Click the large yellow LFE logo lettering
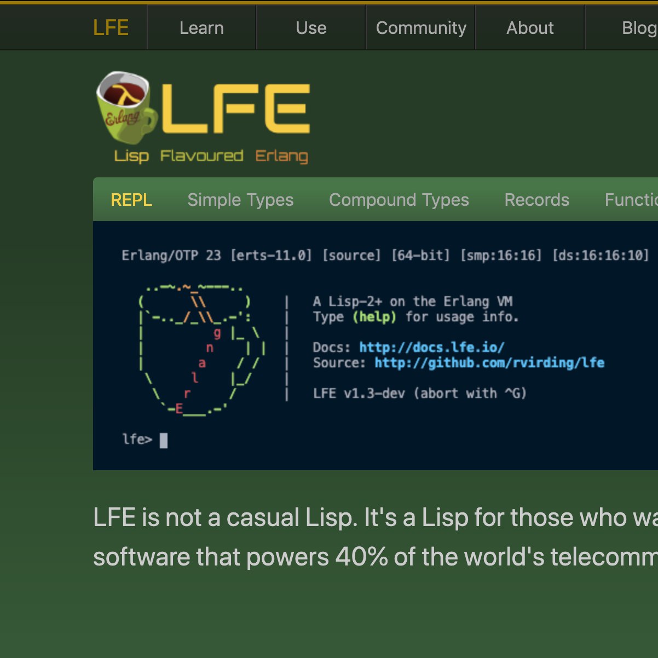This screenshot has width=658, height=658. tap(236, 108)
